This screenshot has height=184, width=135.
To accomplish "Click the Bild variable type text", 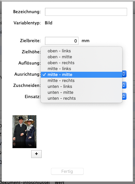I will (49, 23).
